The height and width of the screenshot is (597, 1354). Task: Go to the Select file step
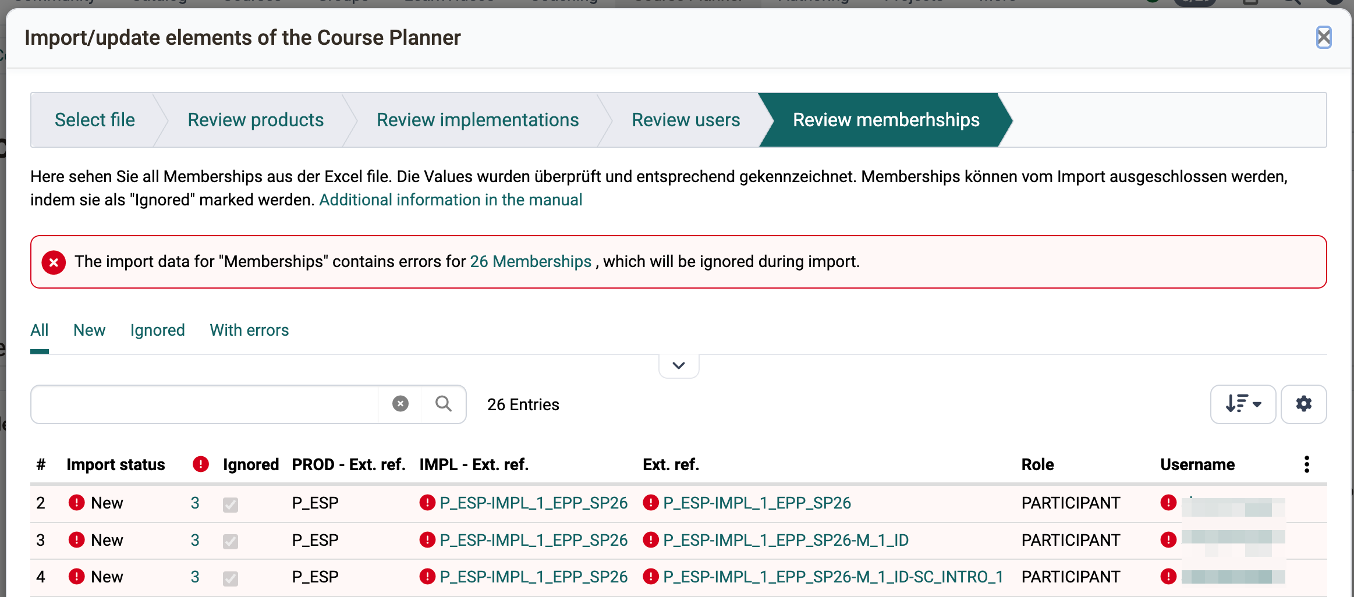pyautogui.click(x=95, y=120)
